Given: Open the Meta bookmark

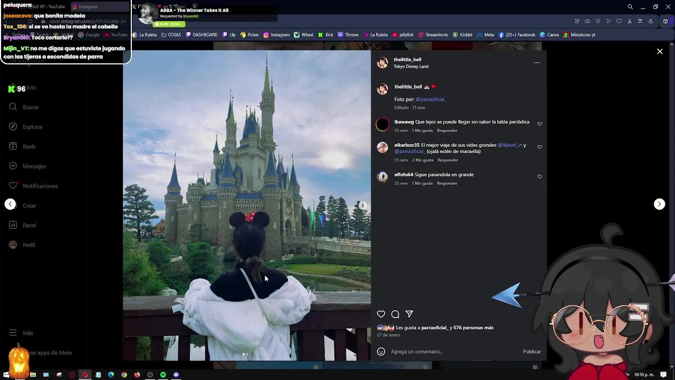Looking at the screenshot, I should [x=485, y=35].
